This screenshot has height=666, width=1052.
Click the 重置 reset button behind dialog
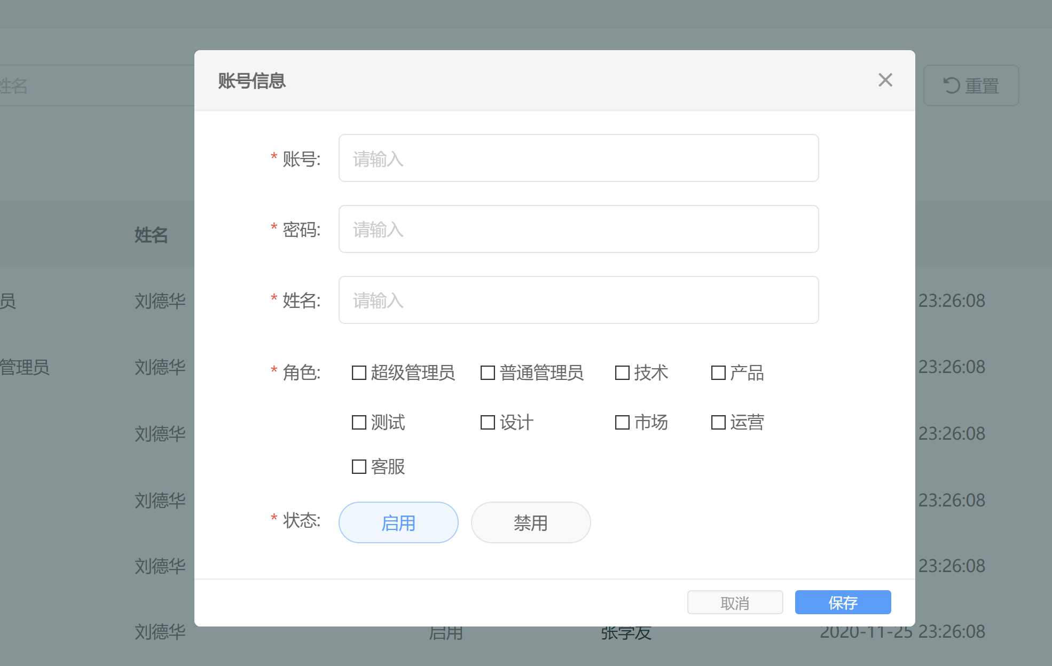click(x=971, y=85)
